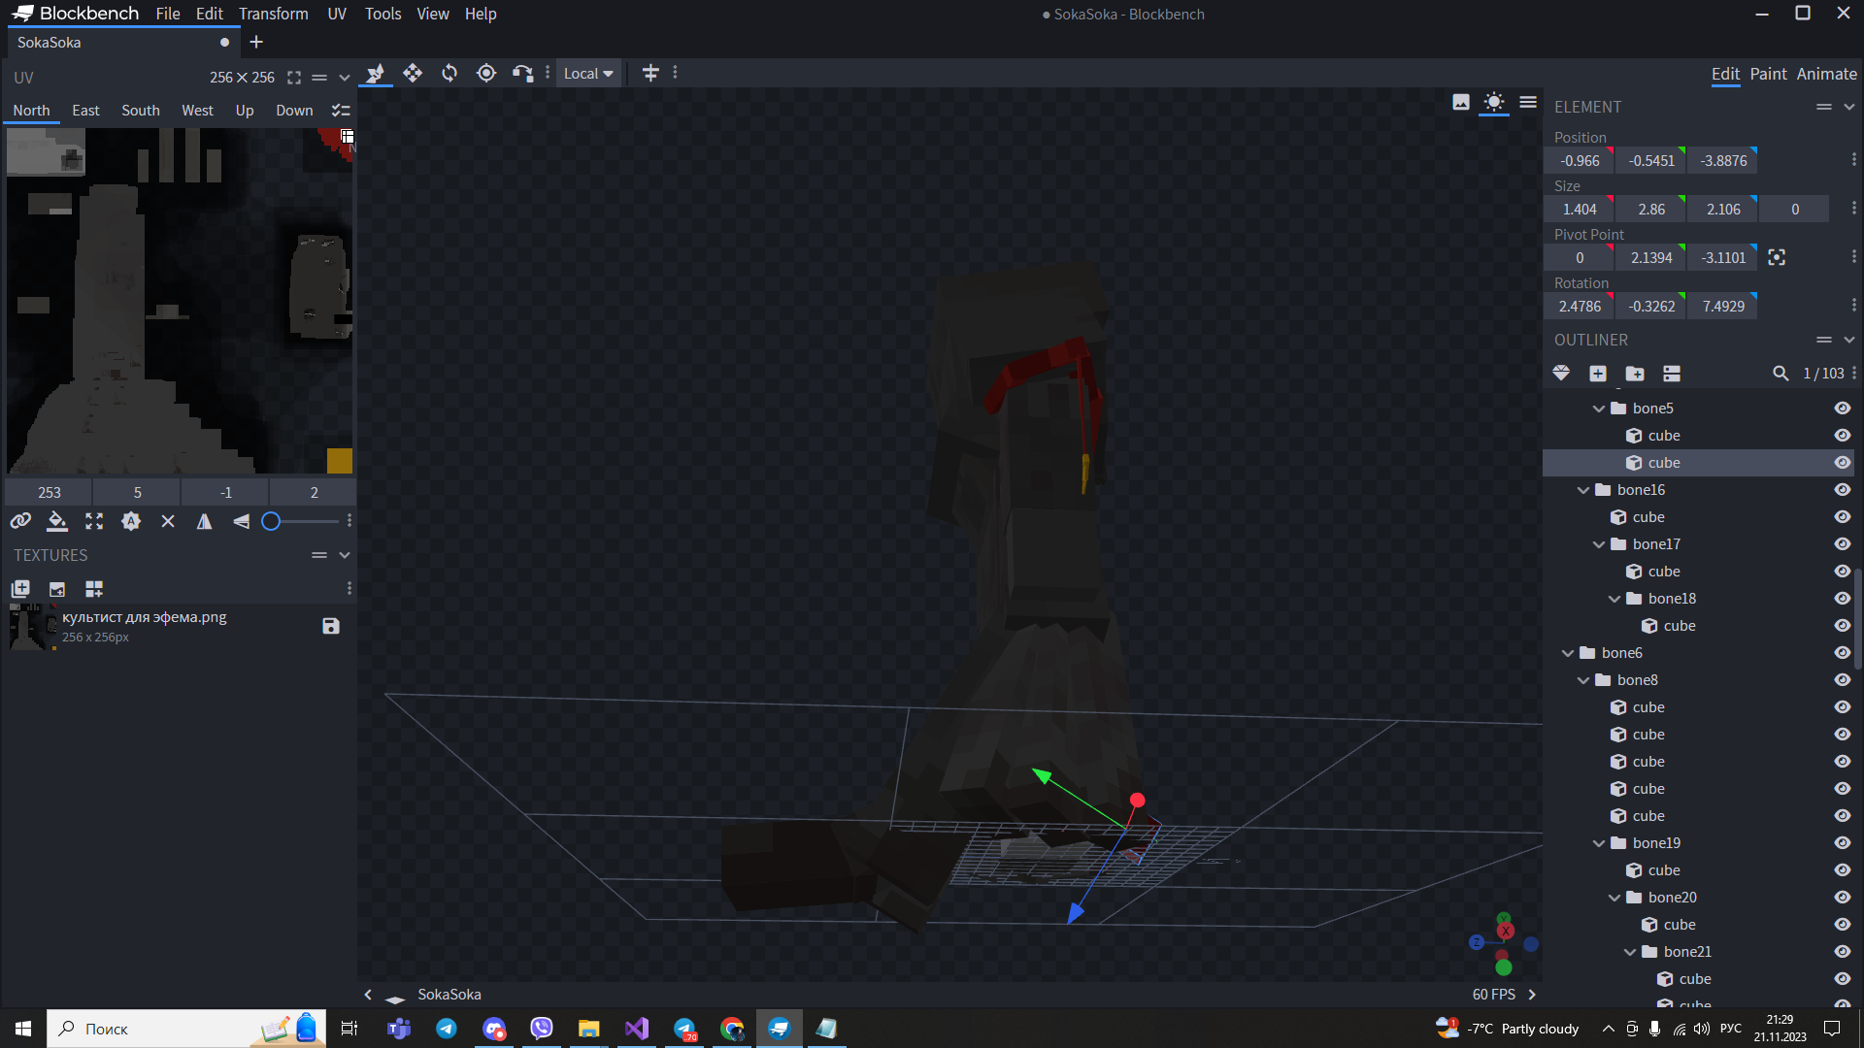
Task: Clear UV with the X icon
Action: [x=168, y=521]
